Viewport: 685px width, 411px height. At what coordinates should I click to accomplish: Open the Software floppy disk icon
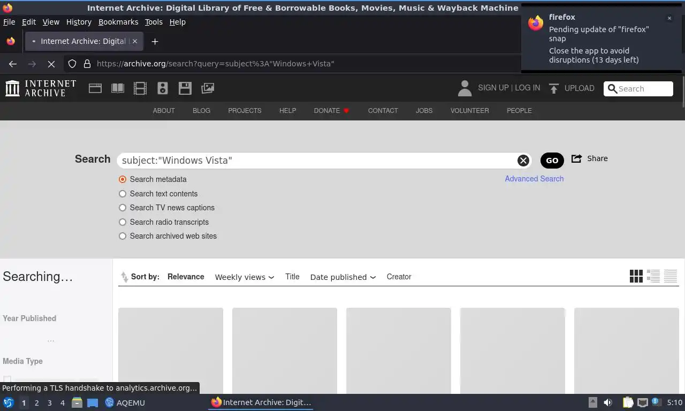[185, 88]
